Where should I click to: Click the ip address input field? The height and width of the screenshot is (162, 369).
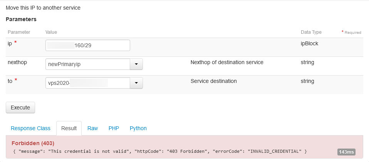(87, 45)
